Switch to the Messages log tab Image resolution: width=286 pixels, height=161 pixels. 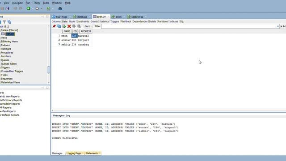click(57, 153)
